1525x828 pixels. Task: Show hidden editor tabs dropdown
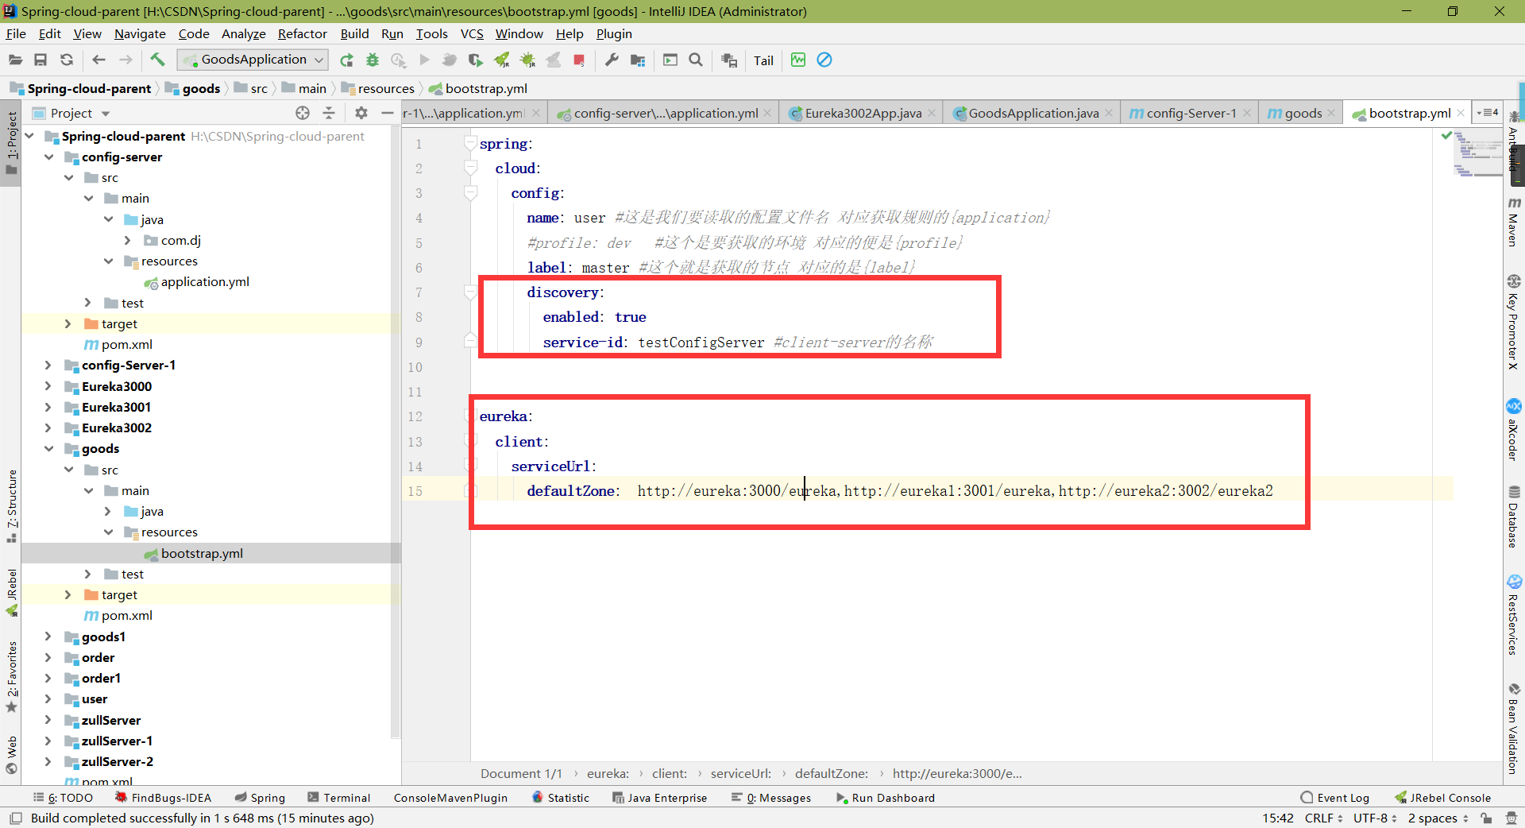click(1488, 113)
